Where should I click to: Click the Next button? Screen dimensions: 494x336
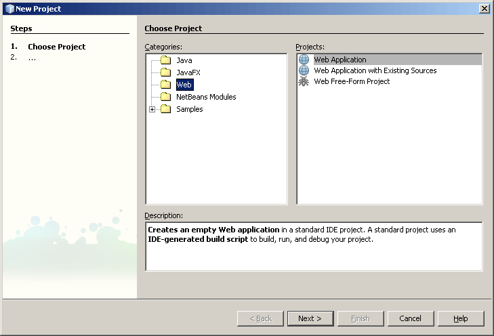(310, 318)
